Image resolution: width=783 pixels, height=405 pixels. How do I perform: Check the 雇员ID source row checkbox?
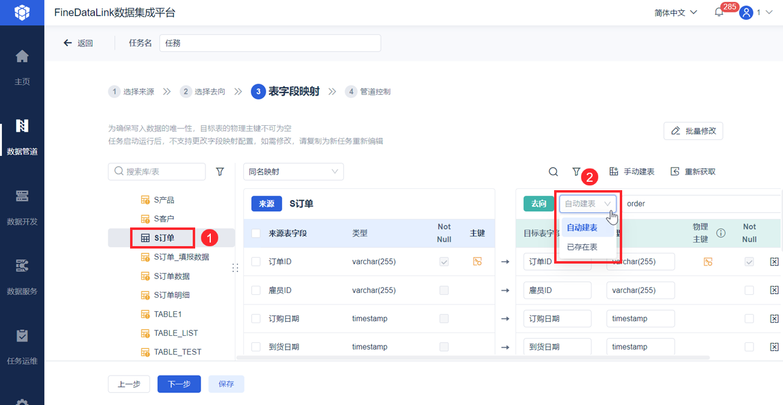(256, 290)
